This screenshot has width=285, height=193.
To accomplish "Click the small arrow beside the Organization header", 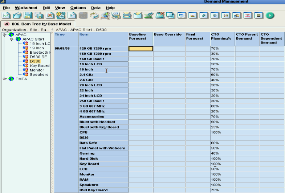I will (52, 30).
